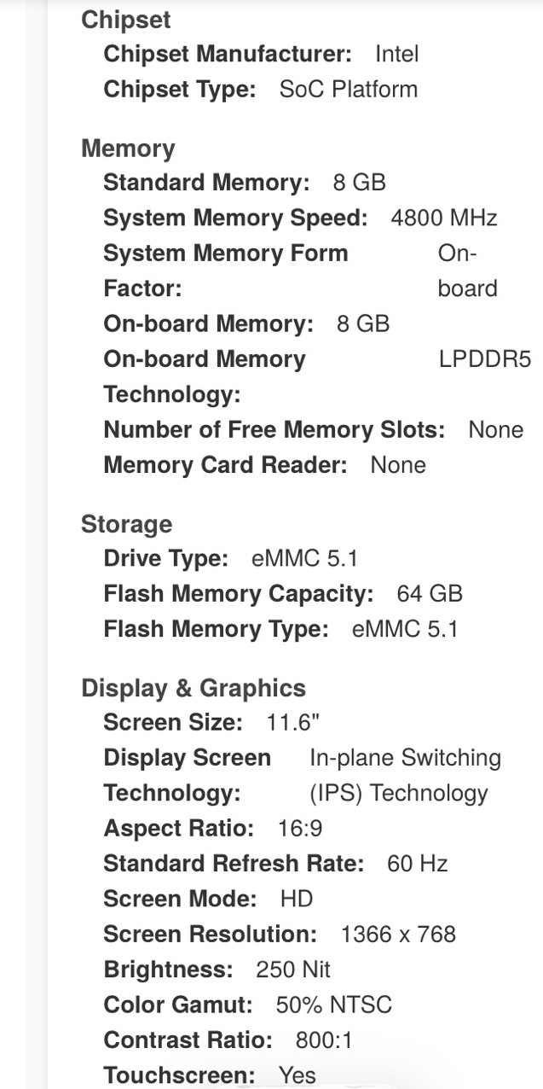Select the Flash Memory Type label

[x=216, y=629]
